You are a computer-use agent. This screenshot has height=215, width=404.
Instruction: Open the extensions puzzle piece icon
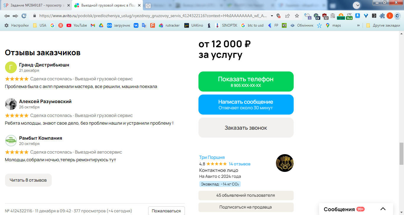click(x=382, y=16)
